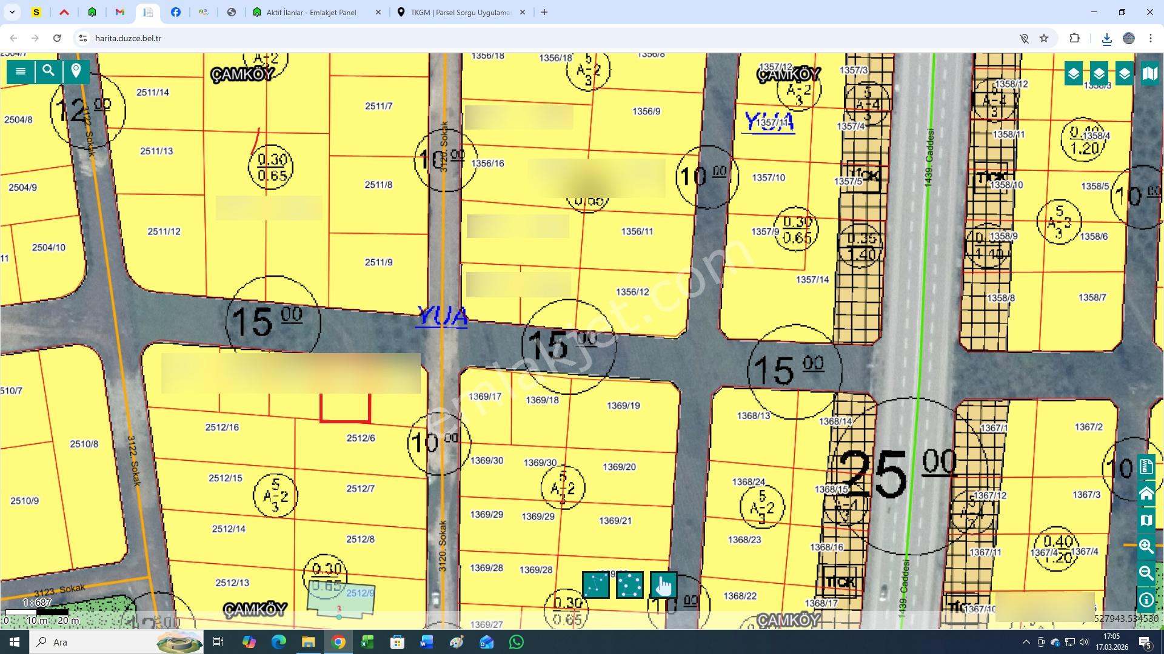Screen dimensions: 1164x654
Task: Switch to the pinned Gmail tab
Action: pos(119,12)
